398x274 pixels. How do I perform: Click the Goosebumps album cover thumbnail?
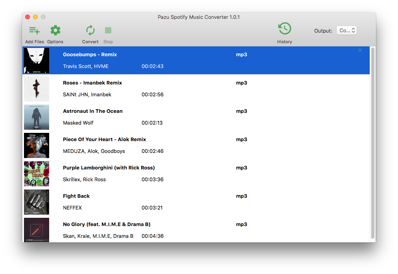pos(37,61)
